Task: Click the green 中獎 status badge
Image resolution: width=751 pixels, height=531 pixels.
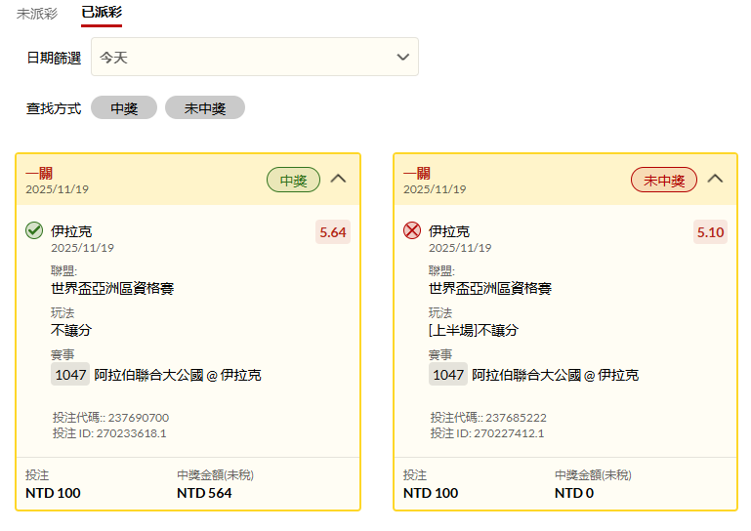Action: 293,180
